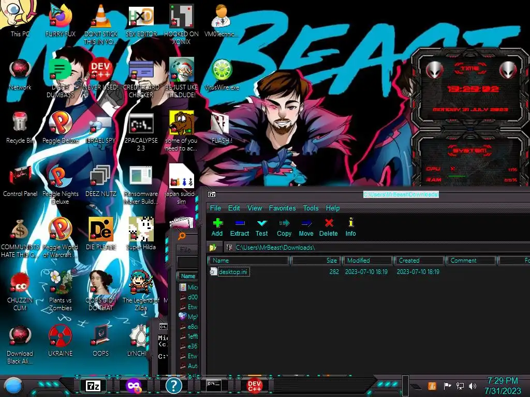Open the Start orb button
This screenshot has width=530, height=397.
pyautogui.click(x=13, y=386)
